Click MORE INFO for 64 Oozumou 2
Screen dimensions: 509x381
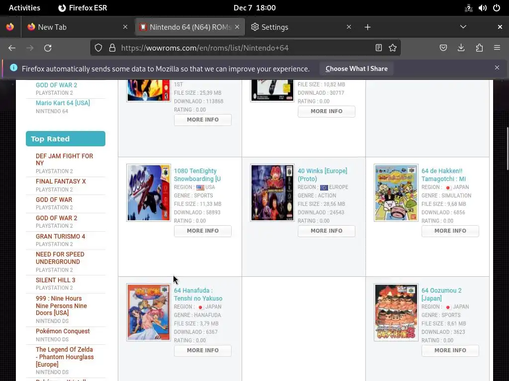[x=450, y=351]
